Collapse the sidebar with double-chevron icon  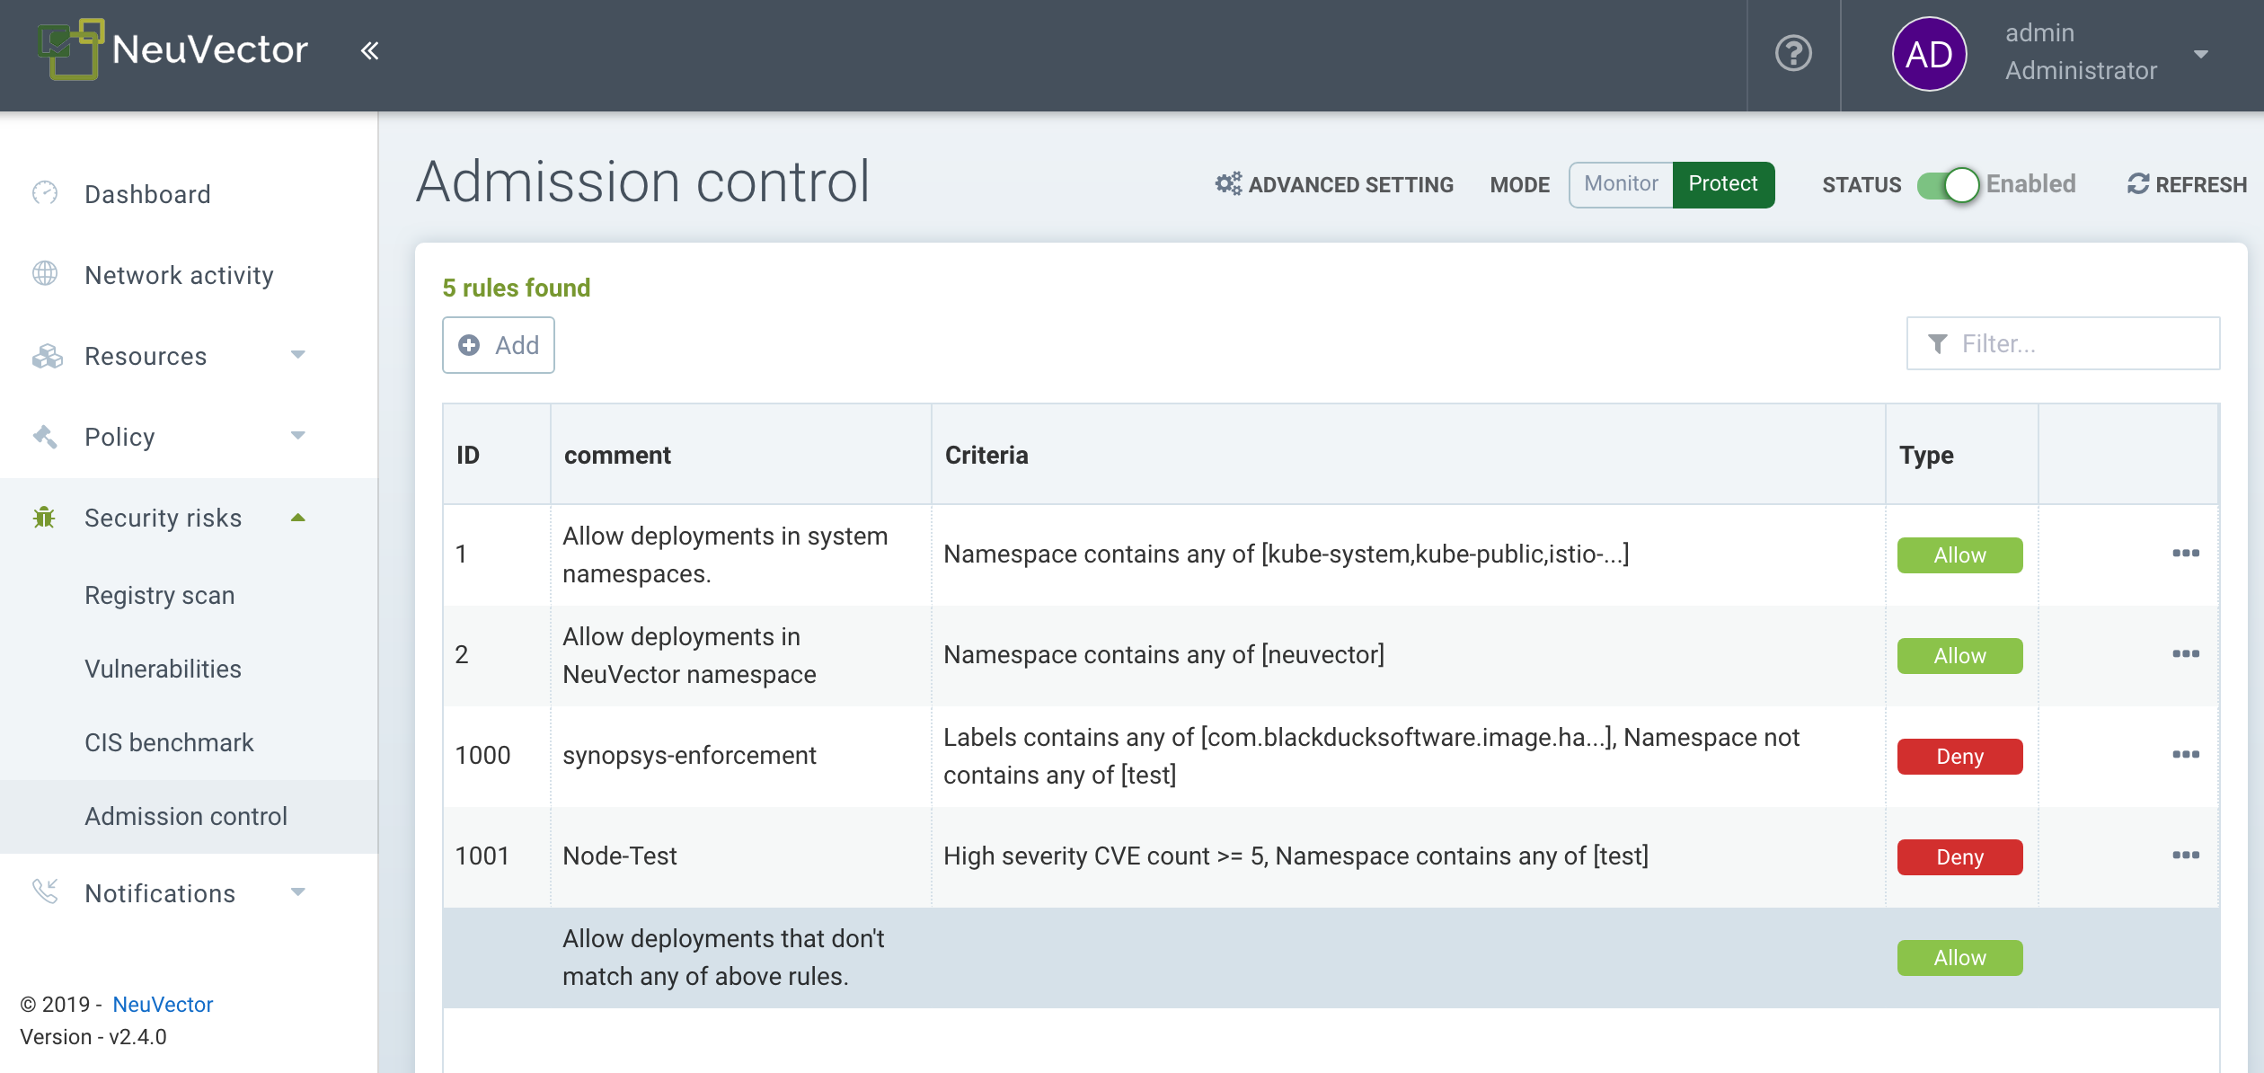pyautogui.click(x=369, y=51)
